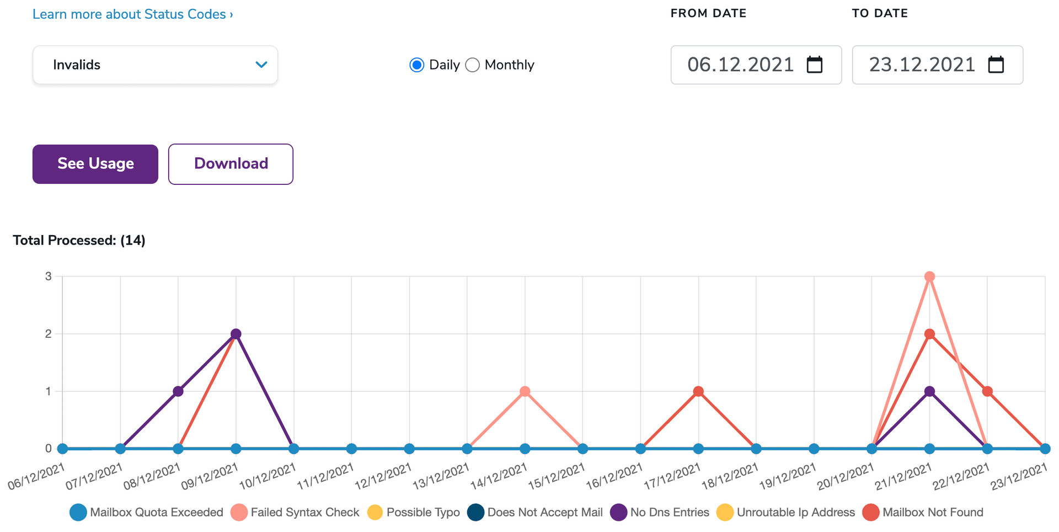The width and height of the screenshot is (1059, 532).
Task: Toggle Failed Syntax Check legend circle
Action: (239, 512)
